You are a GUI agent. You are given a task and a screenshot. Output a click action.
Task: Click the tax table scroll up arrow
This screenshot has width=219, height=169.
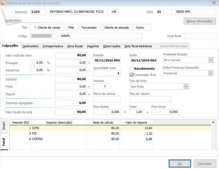tap(213, 122)
